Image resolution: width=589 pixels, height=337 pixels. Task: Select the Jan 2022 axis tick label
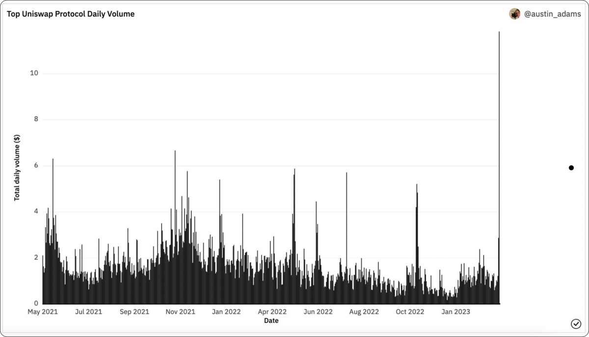click(x=226, y=312)
